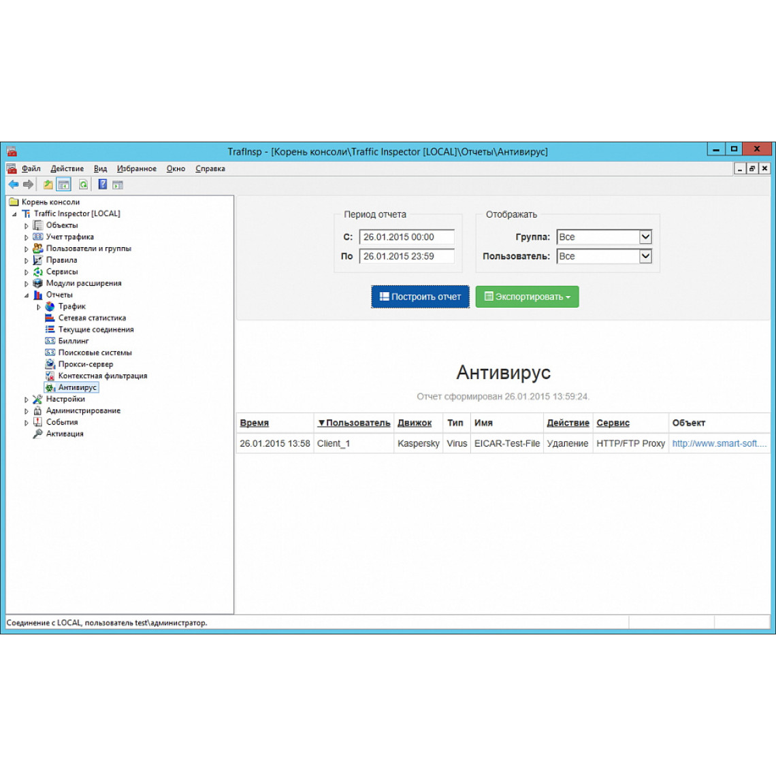Restore the inner MDI child window
This screenshot has height=776, width=776.
tap(751, 169)
